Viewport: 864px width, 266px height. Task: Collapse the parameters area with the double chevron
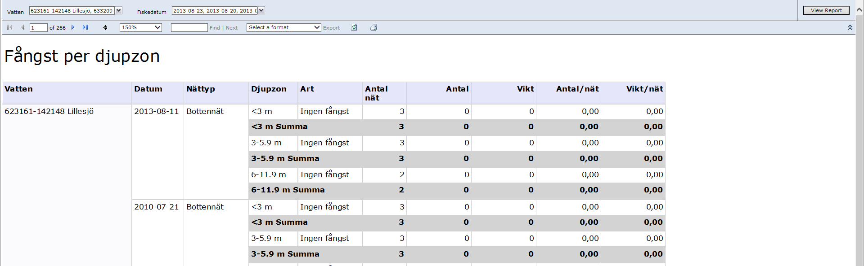pyautogui.click(x=850, y=27)
